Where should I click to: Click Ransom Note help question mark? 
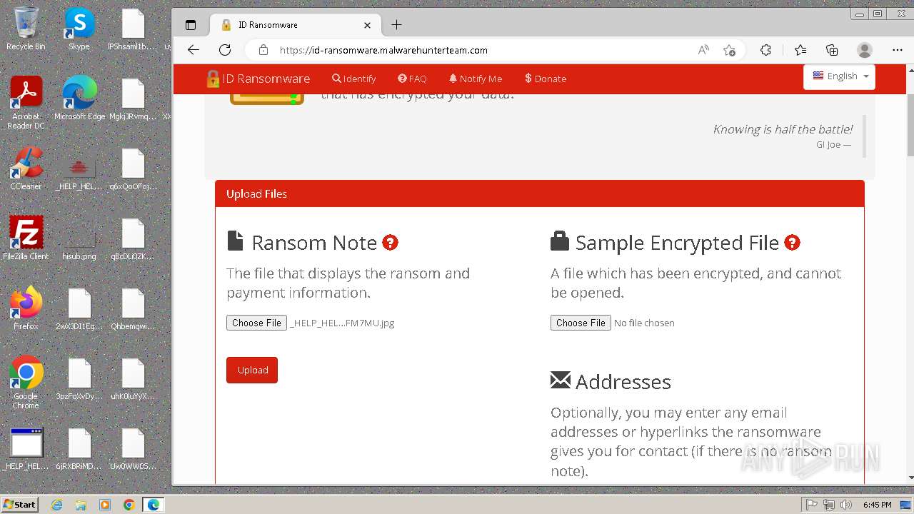[390, 243]
